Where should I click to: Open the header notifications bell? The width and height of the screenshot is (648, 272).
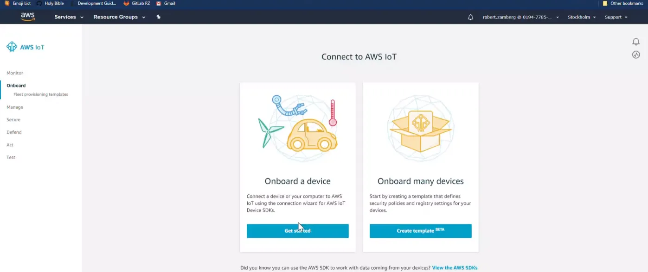(470, 17)
